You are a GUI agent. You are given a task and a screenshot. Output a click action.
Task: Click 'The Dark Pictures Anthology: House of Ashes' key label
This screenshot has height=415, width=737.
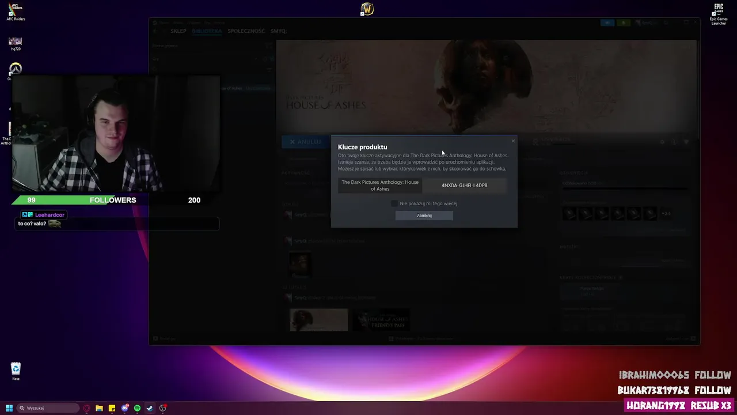pos(380,186)
